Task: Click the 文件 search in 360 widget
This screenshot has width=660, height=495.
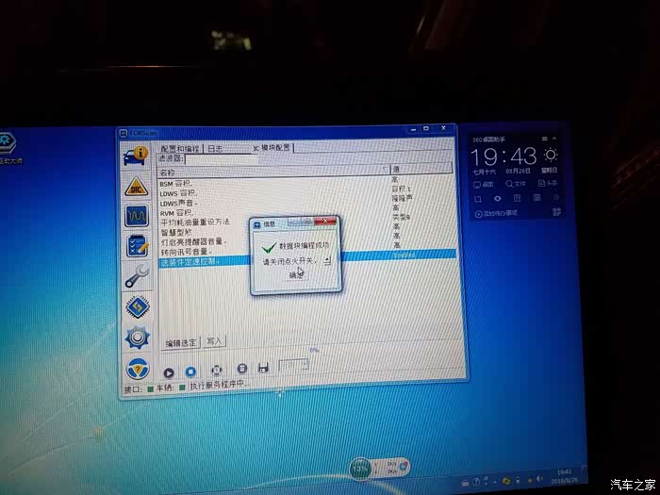Action: click(516, 184)
